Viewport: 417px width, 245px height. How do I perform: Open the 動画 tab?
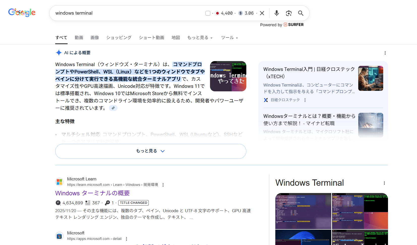tap(79, 37)
